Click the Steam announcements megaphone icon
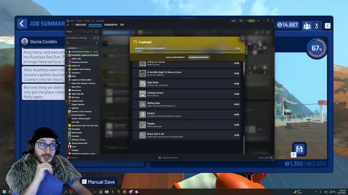 (233, 21)
